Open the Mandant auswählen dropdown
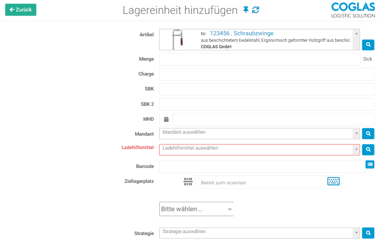The width and height of the screenshot is (381, 244). [x=259, y=133]
